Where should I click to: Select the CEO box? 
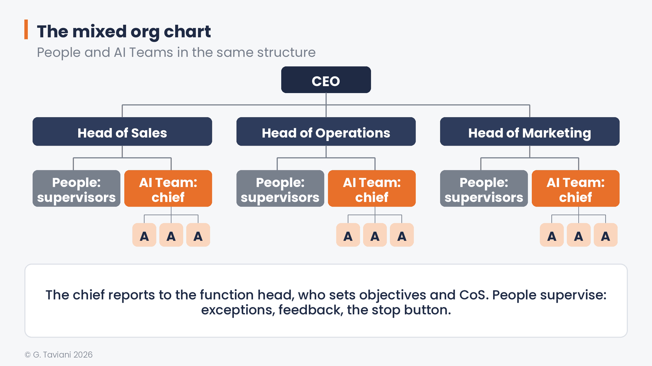point(326,80)
